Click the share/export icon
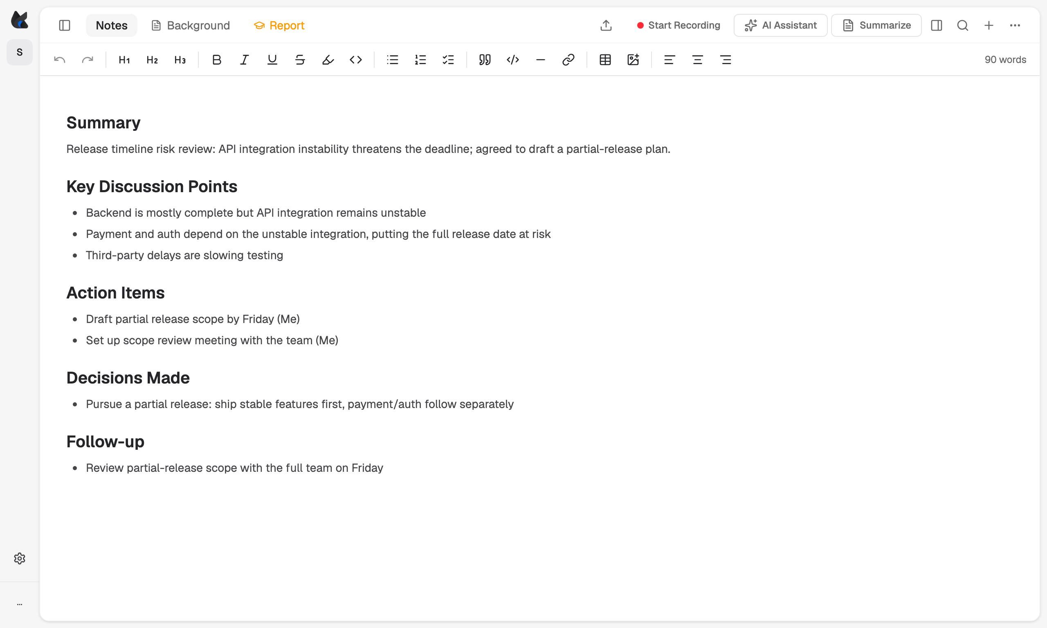1047x628 pixels. coord(606,25)
